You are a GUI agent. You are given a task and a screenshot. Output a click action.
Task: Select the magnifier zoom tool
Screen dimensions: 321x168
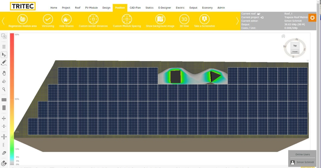tap(4, 89)
